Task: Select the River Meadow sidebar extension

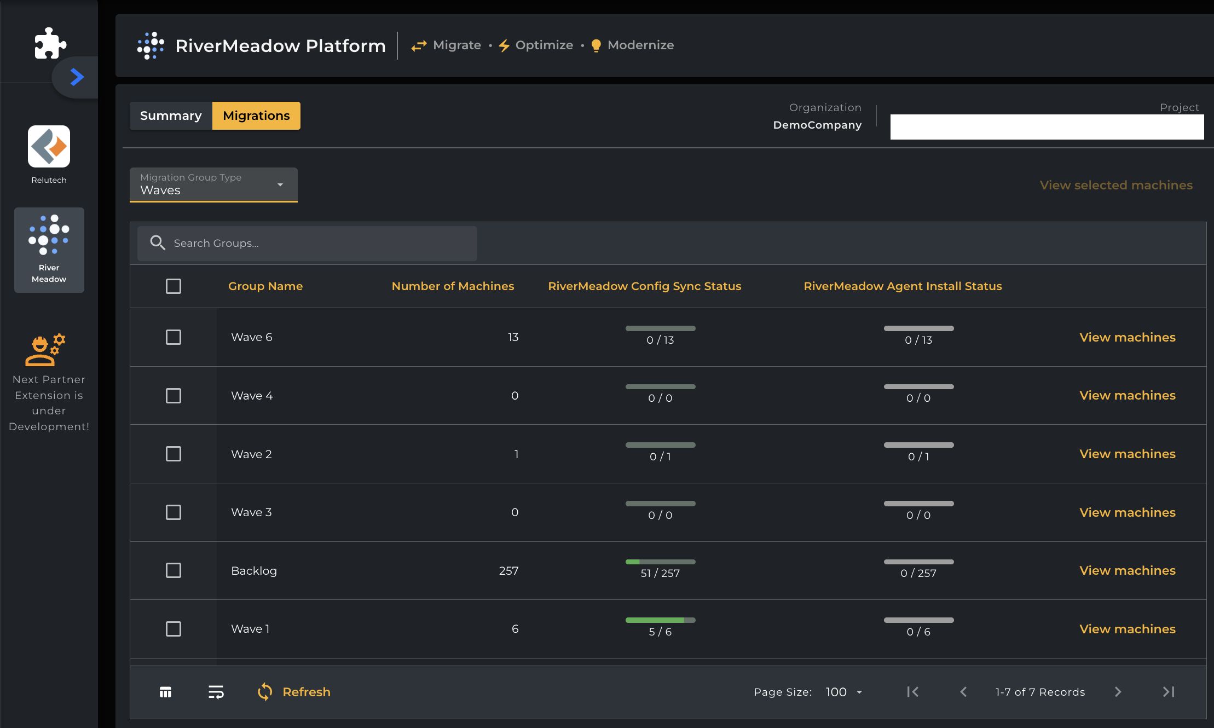Action: pos(49,250)
